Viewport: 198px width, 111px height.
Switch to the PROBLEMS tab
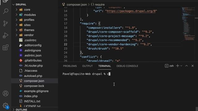click(x=70, y=66)
